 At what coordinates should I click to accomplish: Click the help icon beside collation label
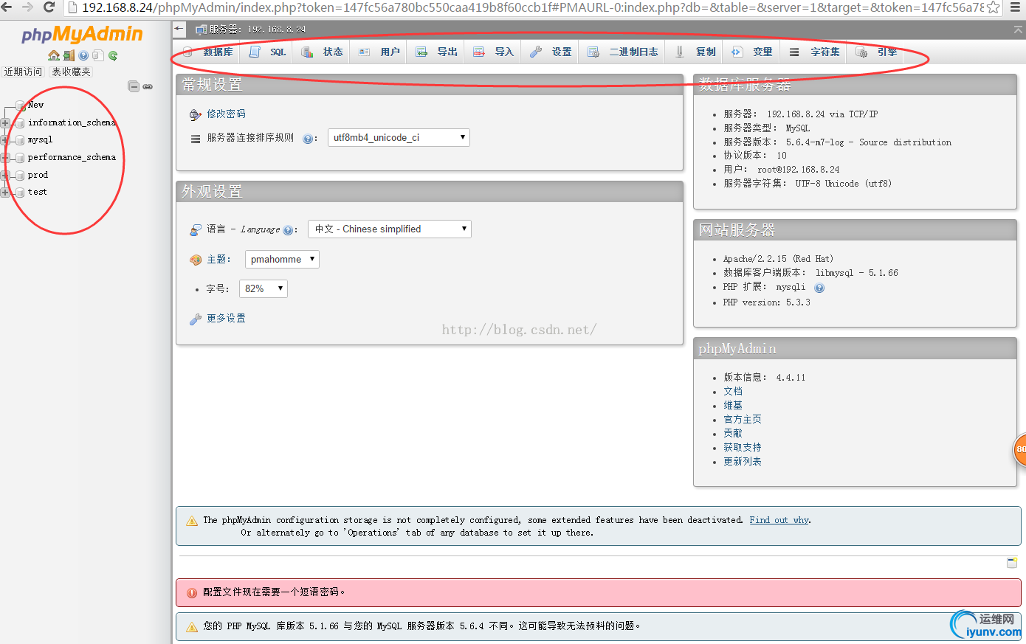click(x=308, y=139)
